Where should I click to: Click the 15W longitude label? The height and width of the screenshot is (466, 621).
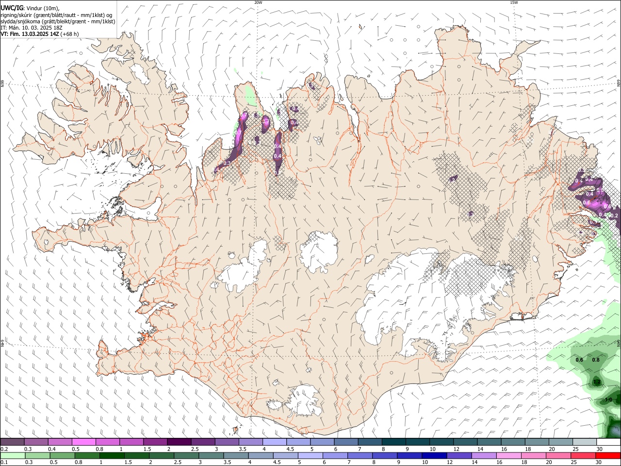(514, 2)
